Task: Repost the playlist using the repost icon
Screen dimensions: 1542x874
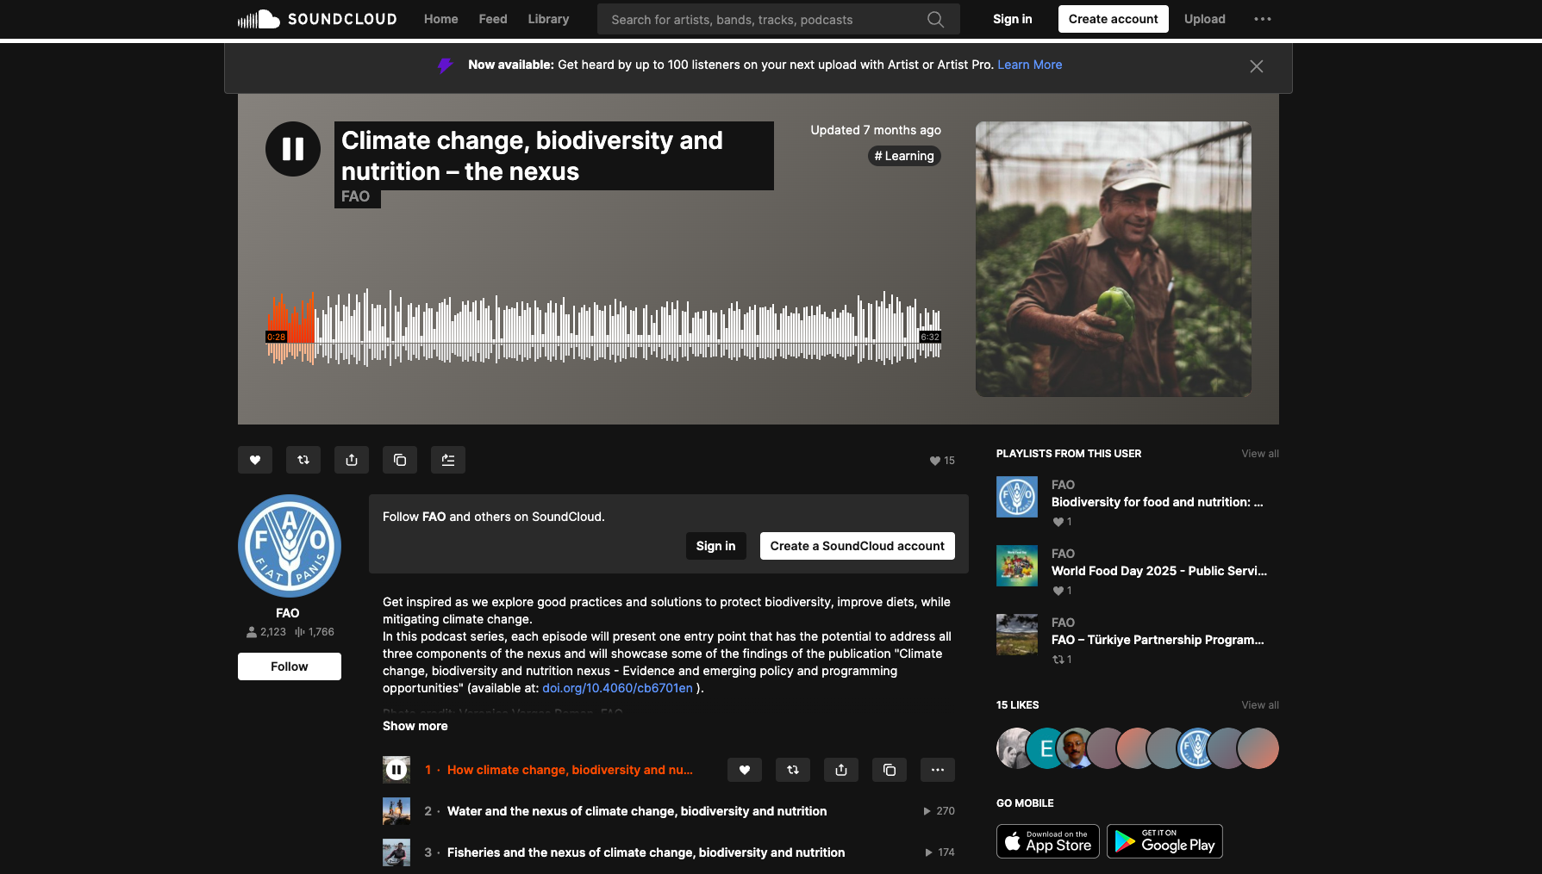Action: (x=303, y=460)
